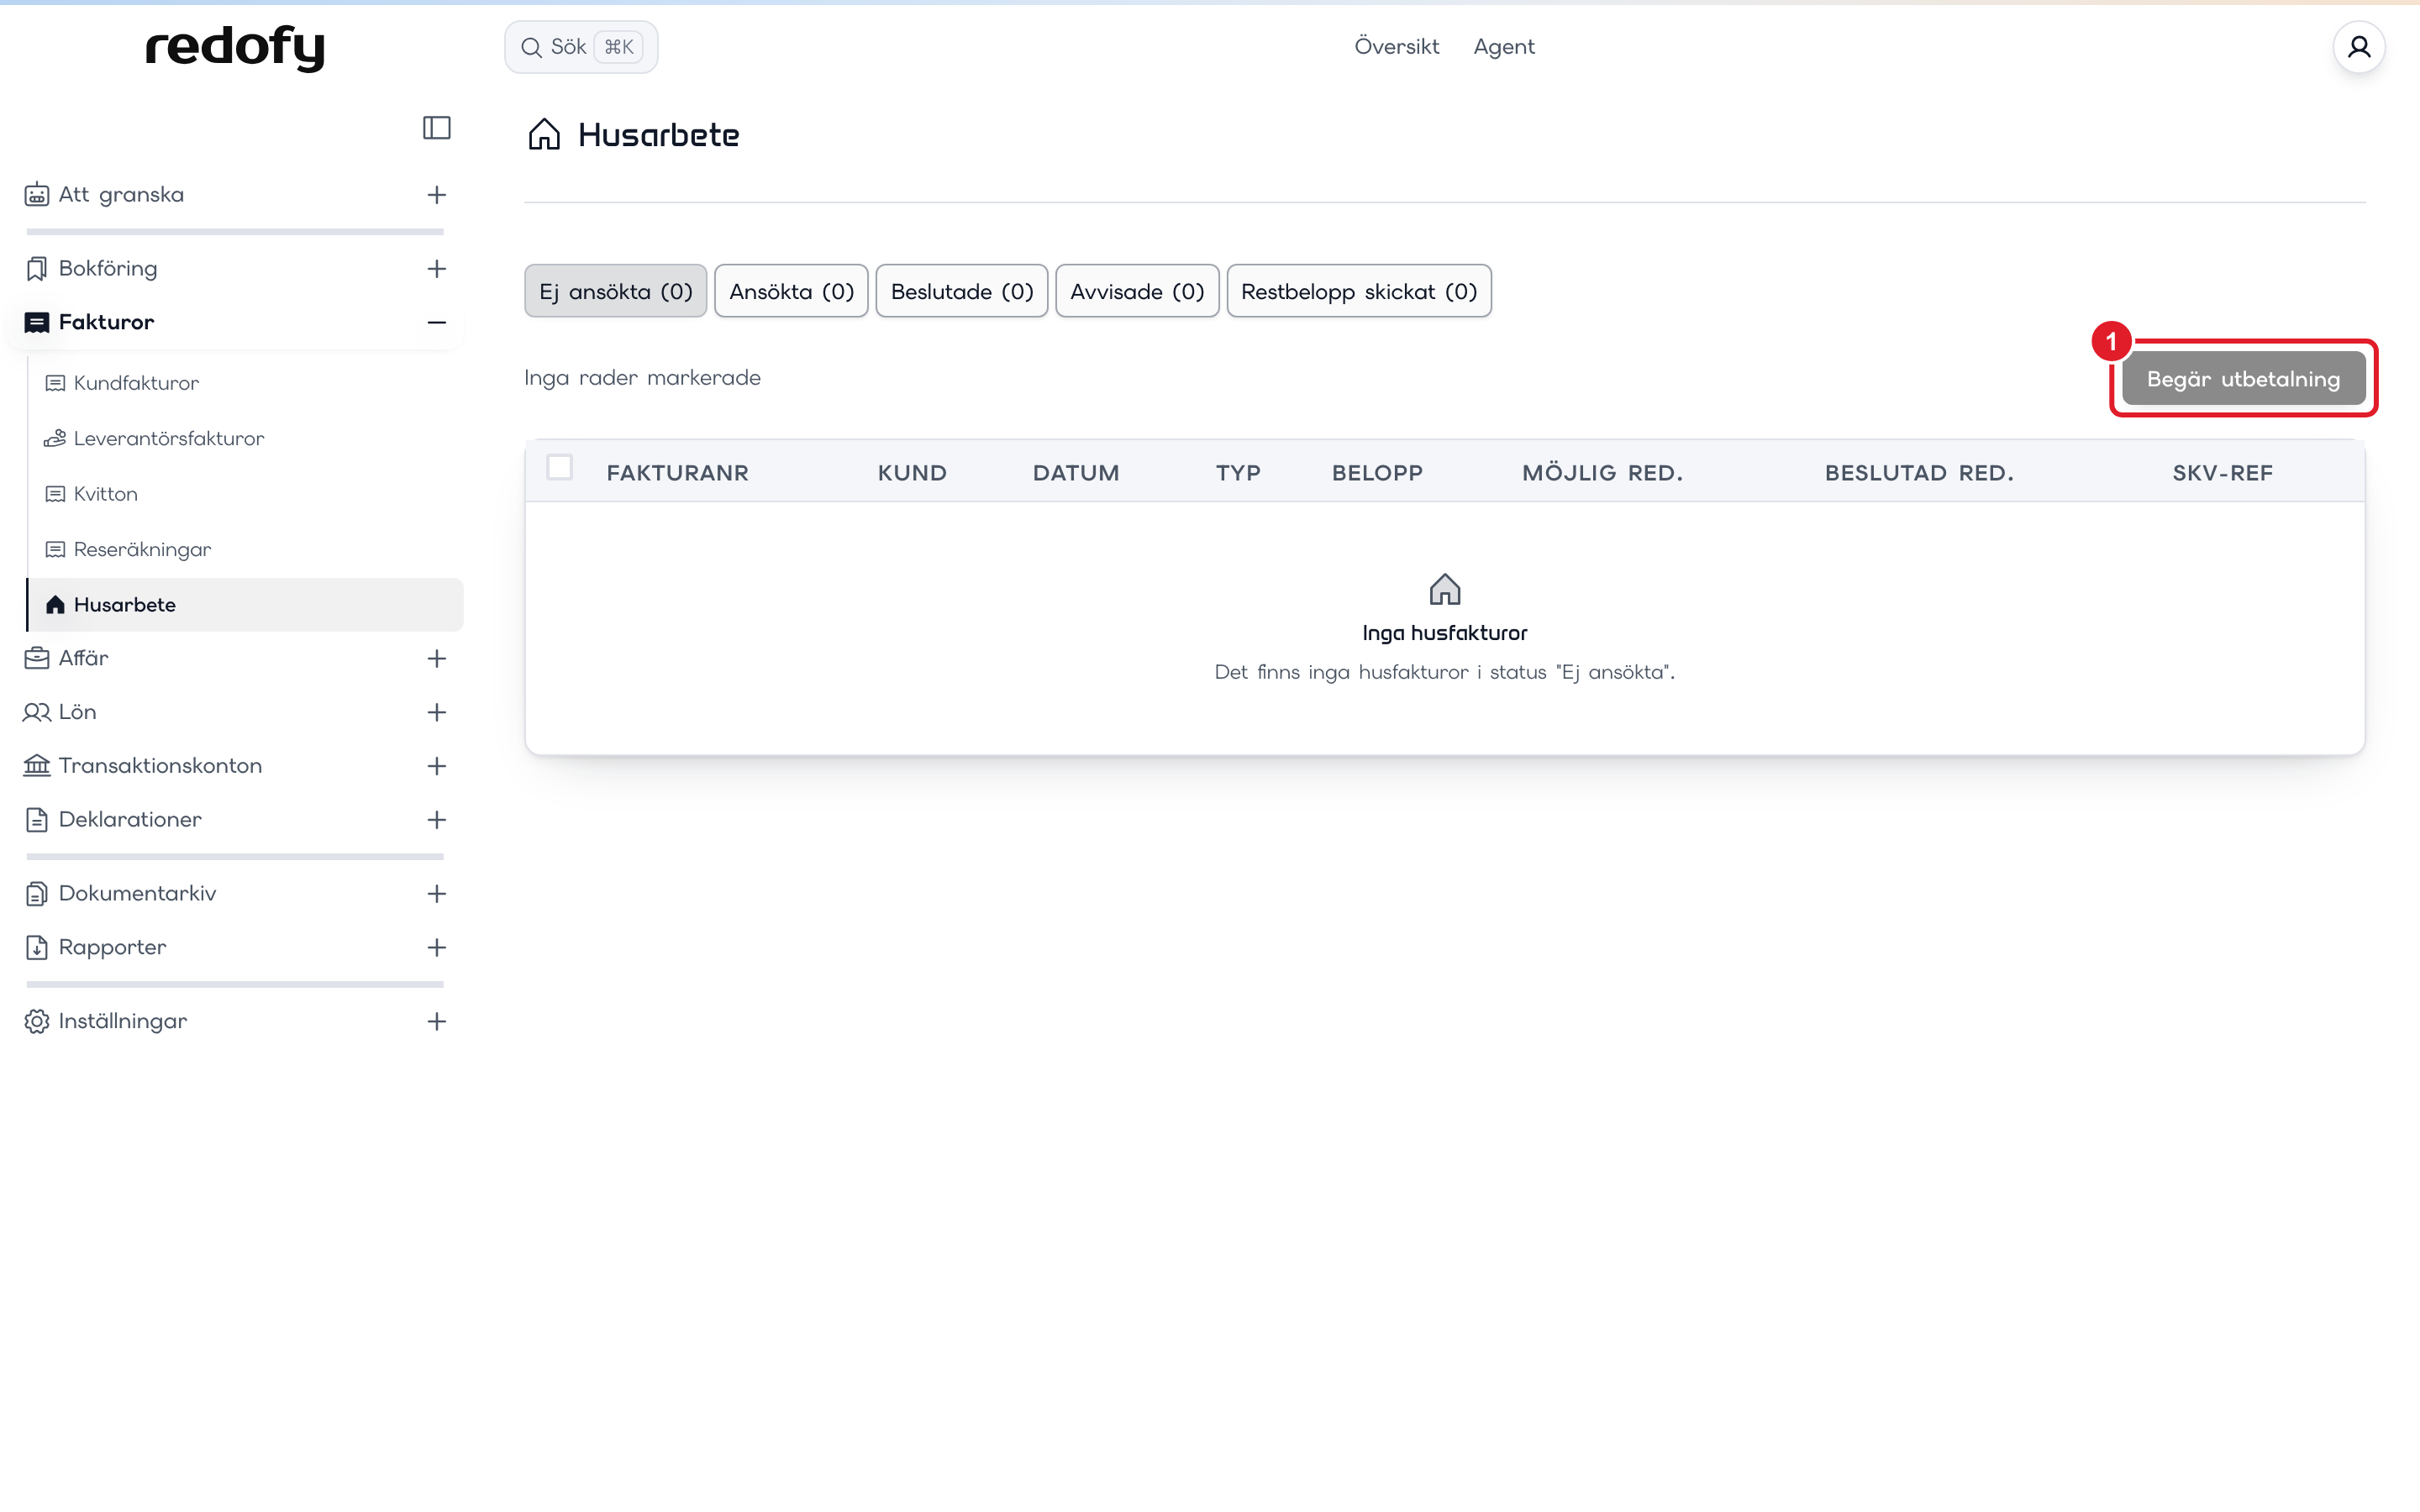Image resolution: width=2420 pixels, height=1512 pixels.
Task: Expand the Lön section
Action: click(x=436, y=712)
